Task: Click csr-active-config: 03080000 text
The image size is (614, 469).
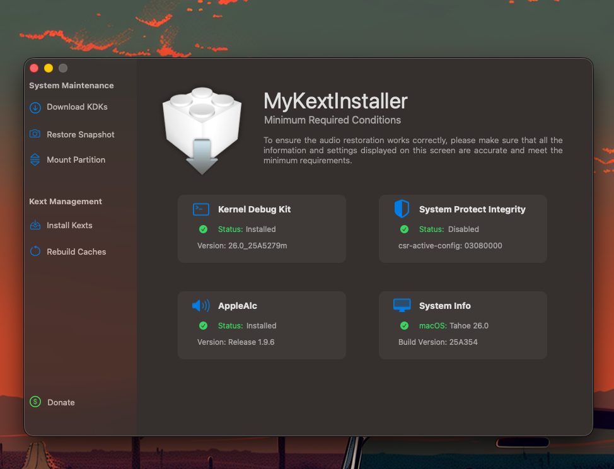Action: click(x=450, y=245)
